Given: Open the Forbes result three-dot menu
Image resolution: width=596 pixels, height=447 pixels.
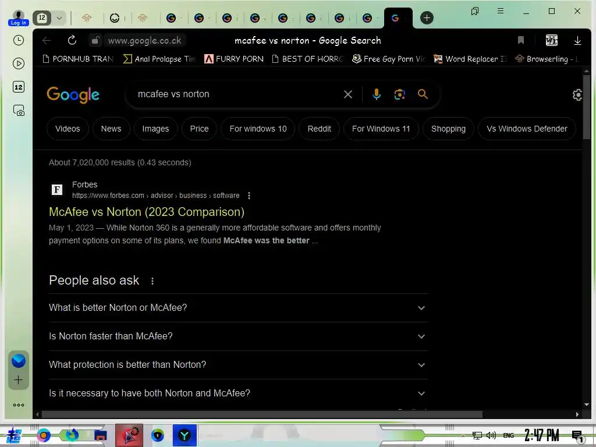Looking at the screenshot, I should coord(249,196).
